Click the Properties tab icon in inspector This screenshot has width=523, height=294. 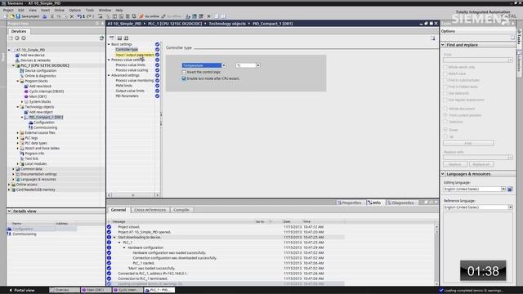coord(339,203)
